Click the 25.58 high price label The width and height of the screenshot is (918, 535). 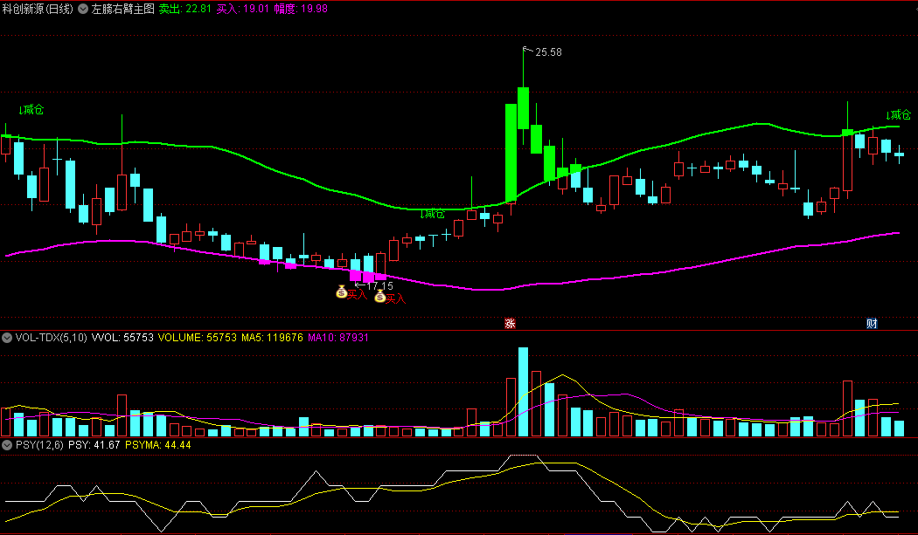coord(548,52)
